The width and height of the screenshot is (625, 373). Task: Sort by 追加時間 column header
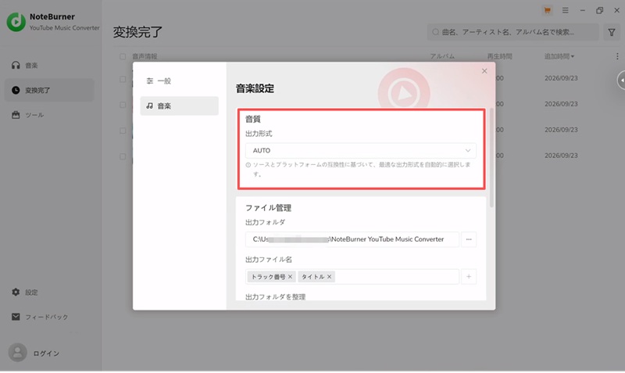(x=559, y=56)
